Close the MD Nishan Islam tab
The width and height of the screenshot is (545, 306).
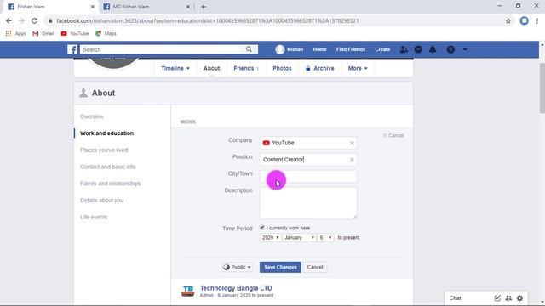tap(188, 7)
